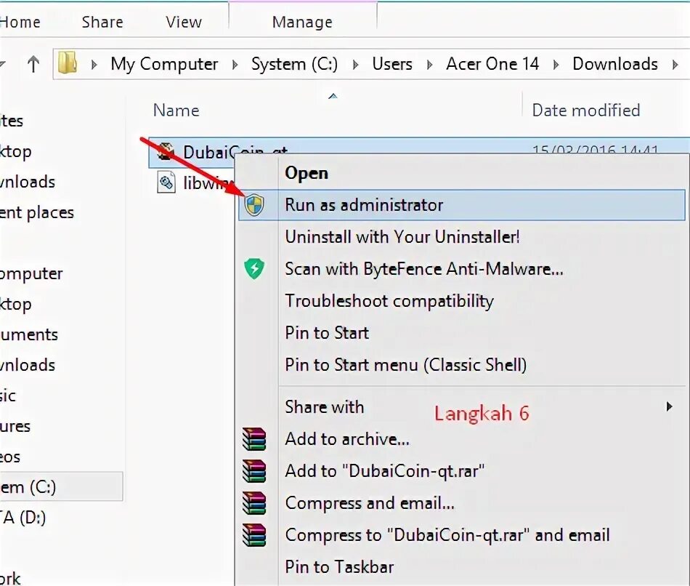Click the DubaiCoin-qt file icon
Screen dimensions: 690x586
click(x=165, y=151)
